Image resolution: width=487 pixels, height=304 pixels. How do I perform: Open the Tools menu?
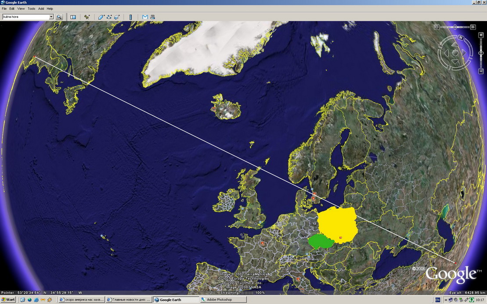click(x=31, y=9)
